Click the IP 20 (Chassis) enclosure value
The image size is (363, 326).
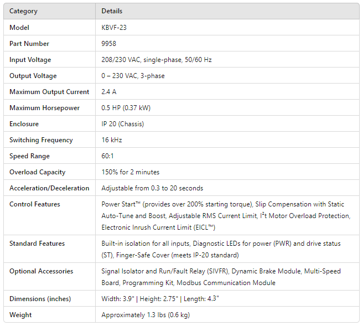click(x=123, y=123)
